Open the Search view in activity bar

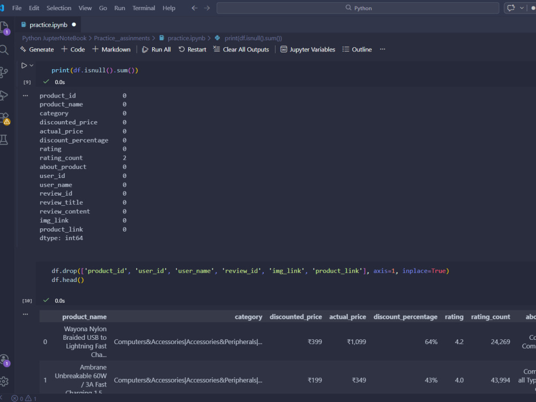point(4,50)
